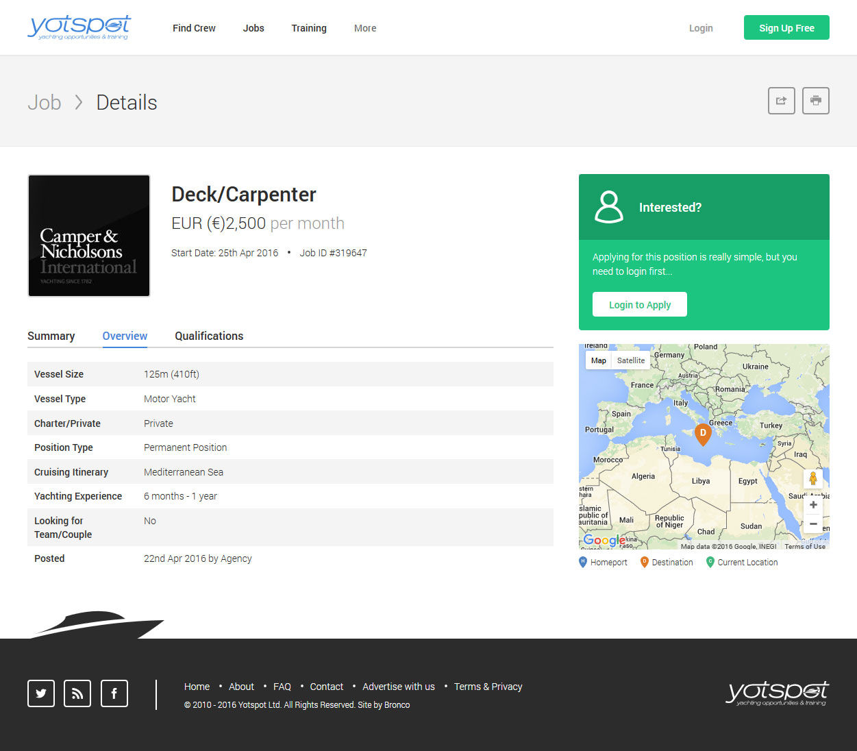
Task: Switch to the Qualifications tab
Action: click(209, 336)
